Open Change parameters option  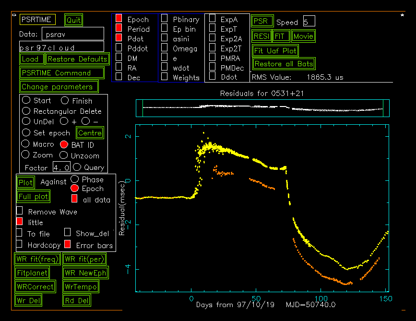tap(59, 87)
